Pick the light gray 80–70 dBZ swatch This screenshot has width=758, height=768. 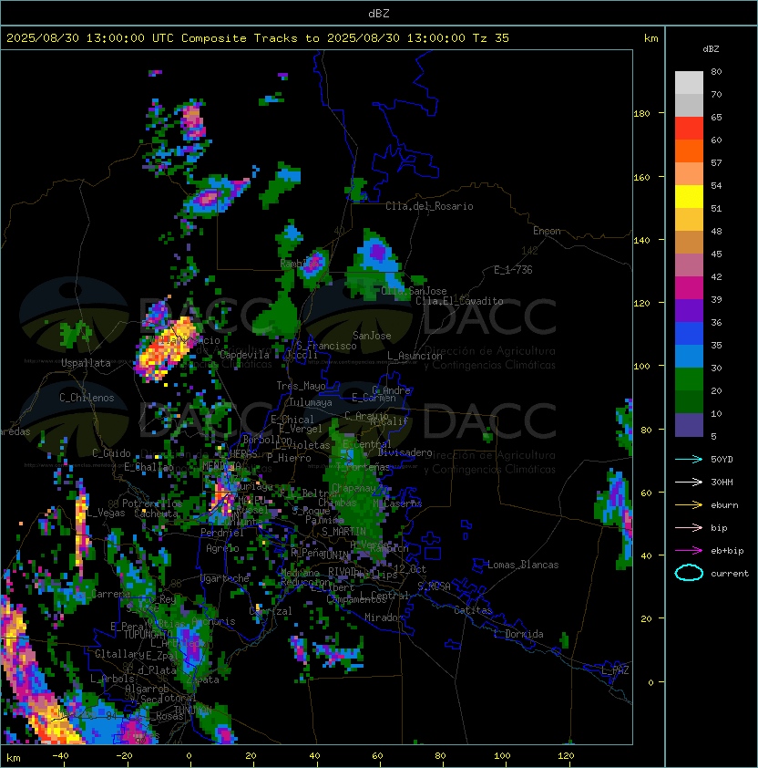point(689,83)
